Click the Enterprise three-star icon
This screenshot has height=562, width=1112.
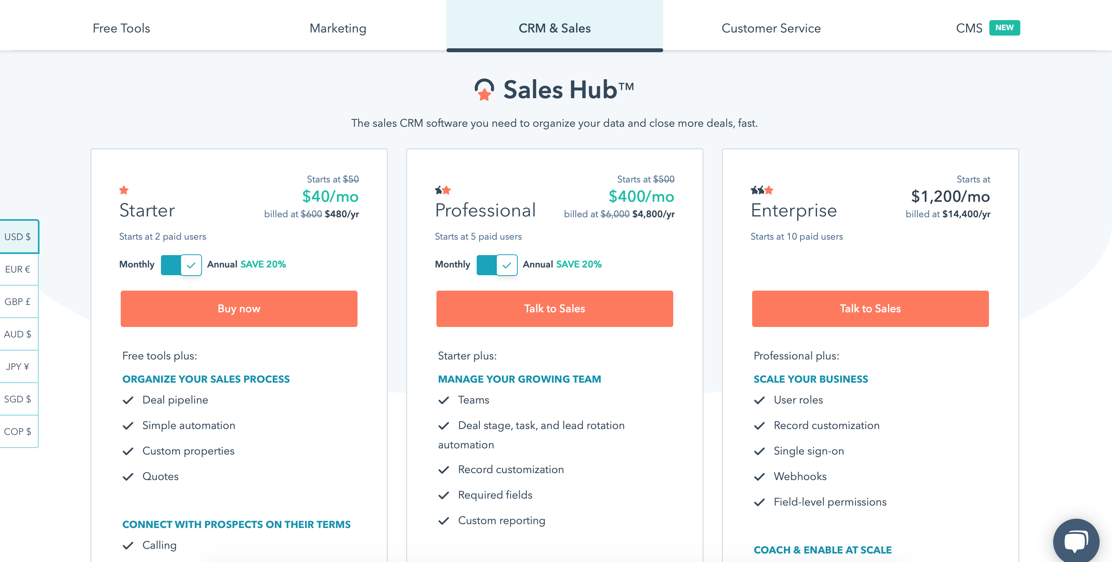761,190
